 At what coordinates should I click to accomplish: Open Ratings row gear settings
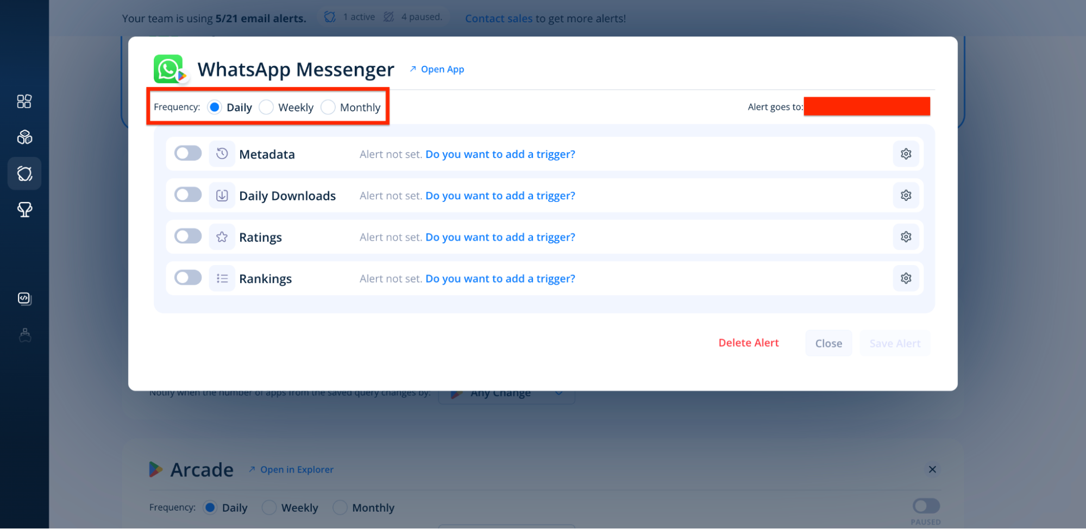coord(906,237)
